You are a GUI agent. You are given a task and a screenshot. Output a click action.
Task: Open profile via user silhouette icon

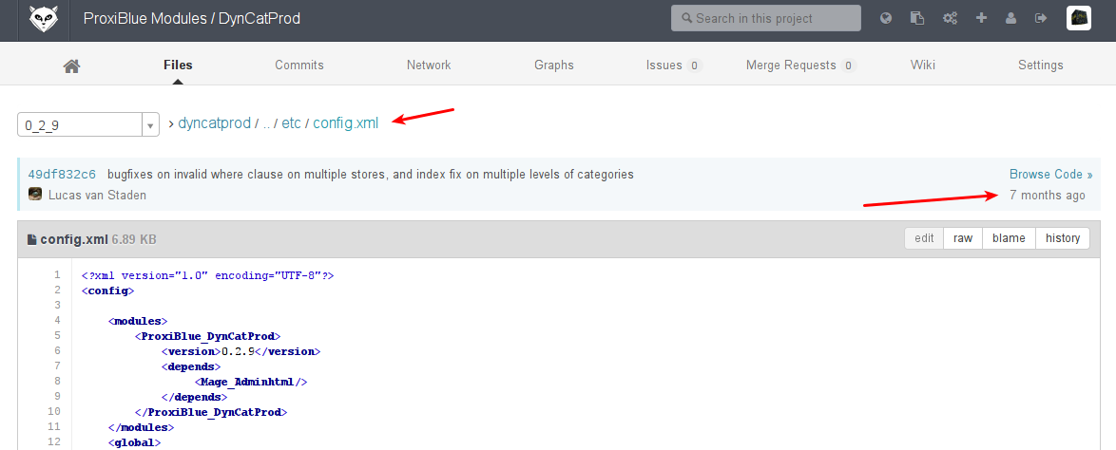point(1010,18)
